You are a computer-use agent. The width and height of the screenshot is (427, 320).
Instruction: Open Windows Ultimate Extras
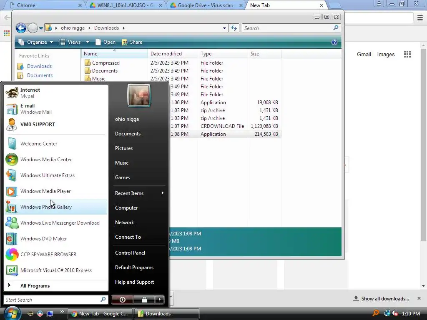pos(56,175)
